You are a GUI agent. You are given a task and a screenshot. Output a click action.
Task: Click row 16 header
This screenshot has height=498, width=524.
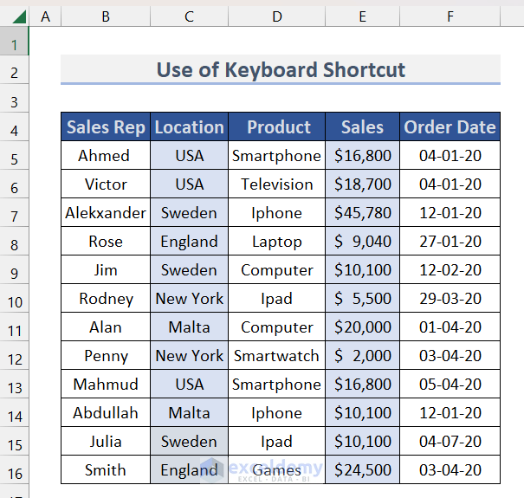tap(15, 470)
